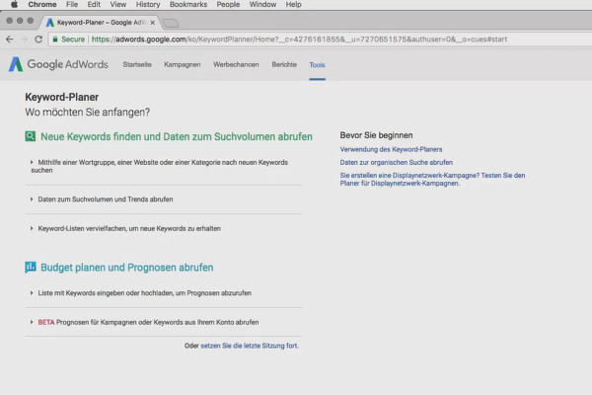Open the View menu
Viewport: 592px width, 395px height.
(117, 5)
